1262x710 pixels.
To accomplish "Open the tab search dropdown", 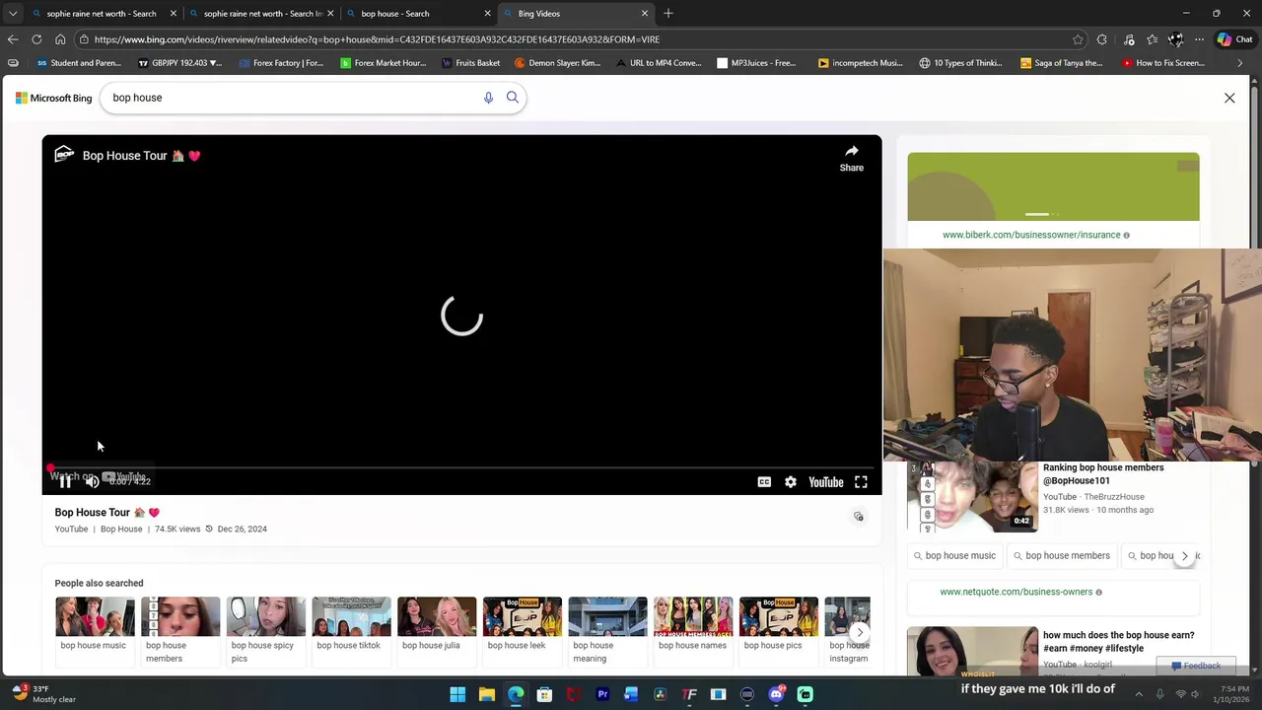I will tap(13, 13).
